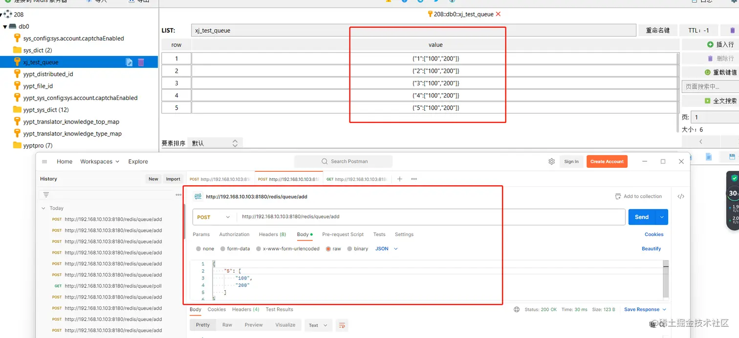This screenshot has height=338, width=739.
Task: Open Postman settings gear icon
Action: point(552,161)
